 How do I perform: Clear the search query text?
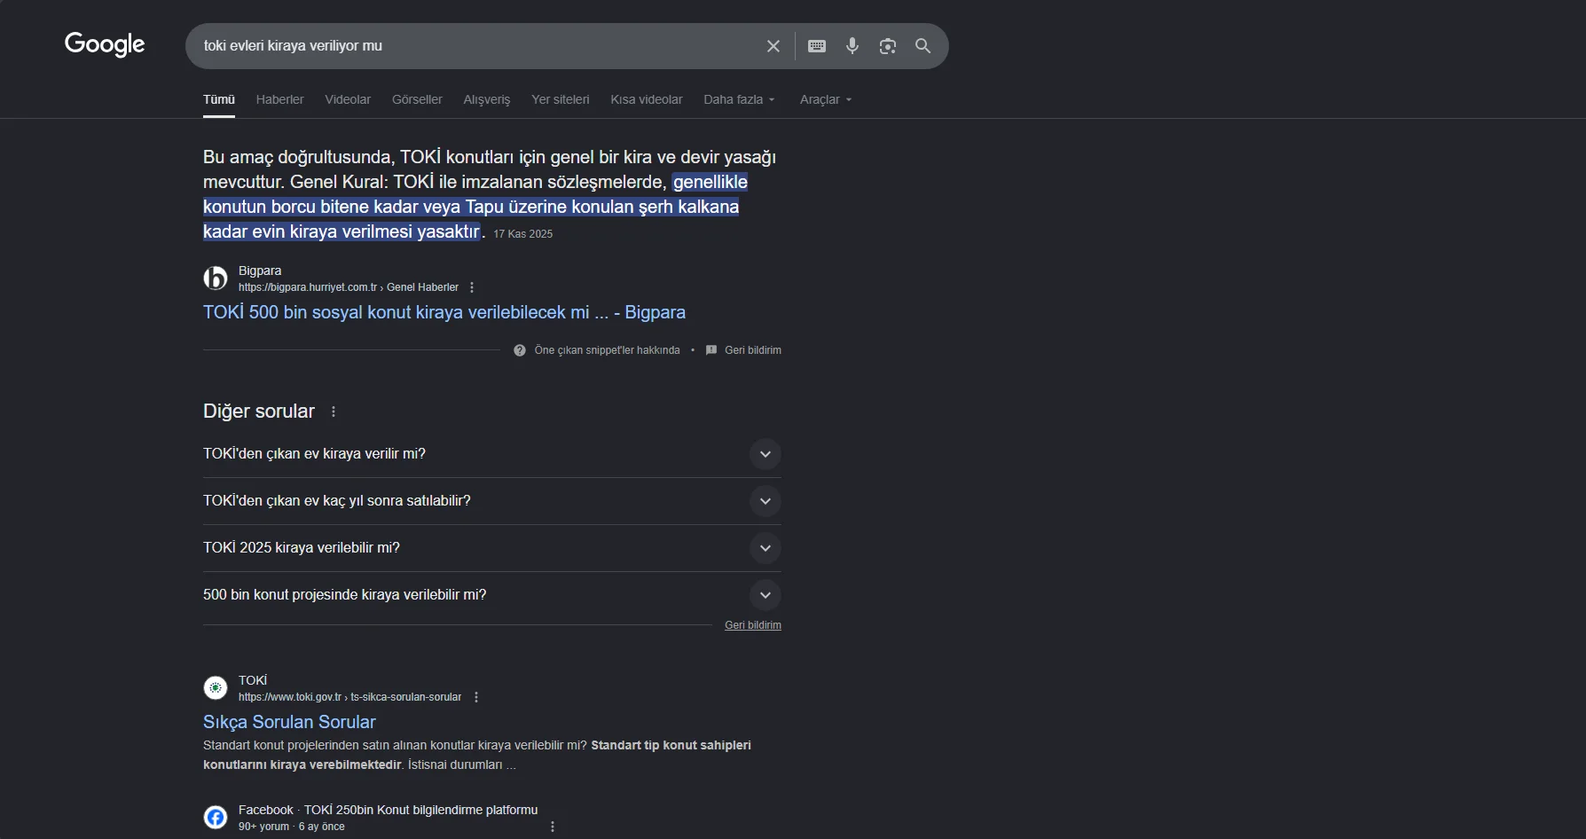[773, 46]
